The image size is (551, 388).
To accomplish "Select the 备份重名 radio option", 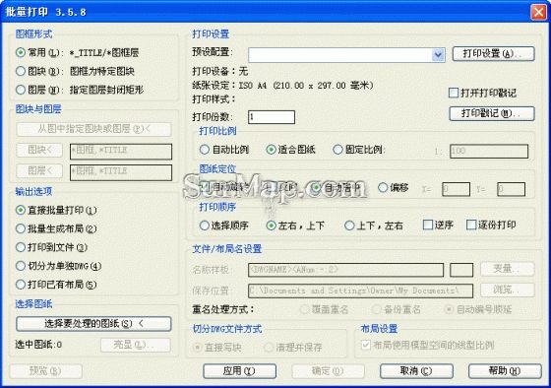I will click(376, 309).
